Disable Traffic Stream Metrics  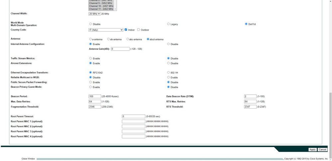pyautogui.click(x=168, y=58)
